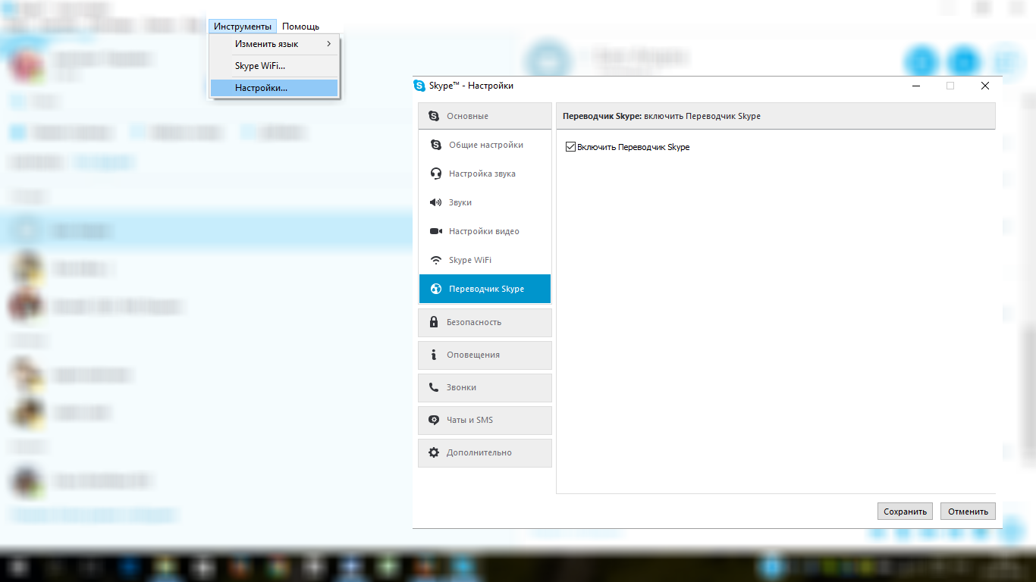Select Настройки... in the dropdown menu
This screenshot has height=582, width=1036.
274,88
